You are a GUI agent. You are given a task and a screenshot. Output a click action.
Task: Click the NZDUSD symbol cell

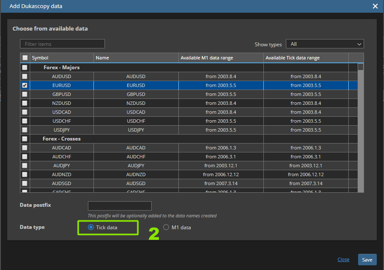pyautogui.click(x=62, y=103)
